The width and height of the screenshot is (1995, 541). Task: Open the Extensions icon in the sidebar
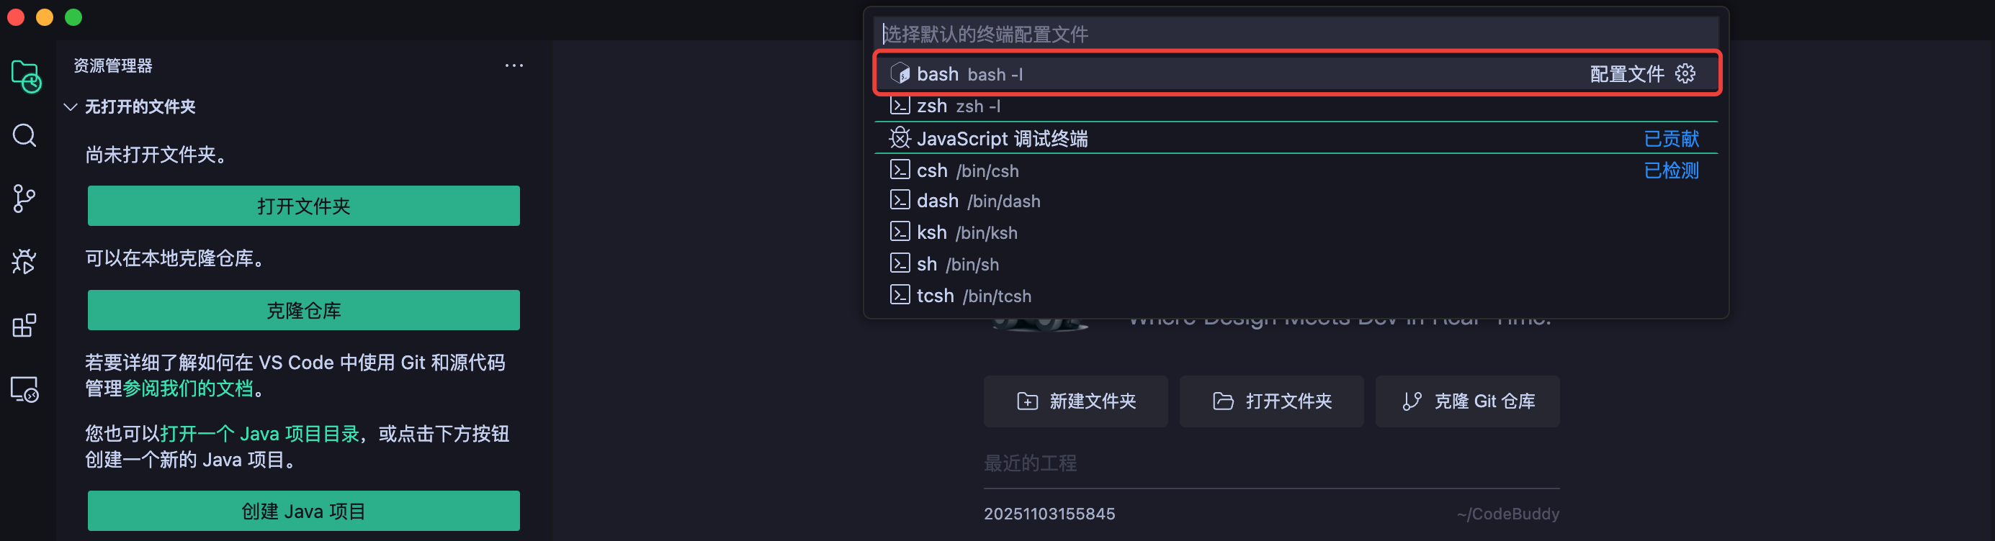[x=24, y=324]
